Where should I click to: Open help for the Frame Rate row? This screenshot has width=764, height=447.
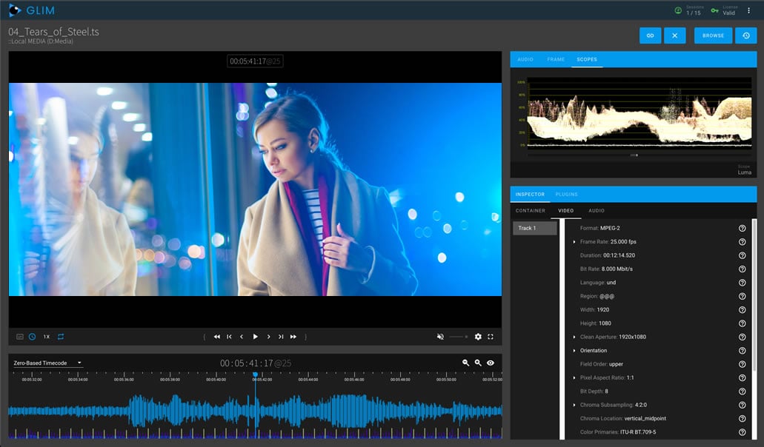(x=742, y=242)
